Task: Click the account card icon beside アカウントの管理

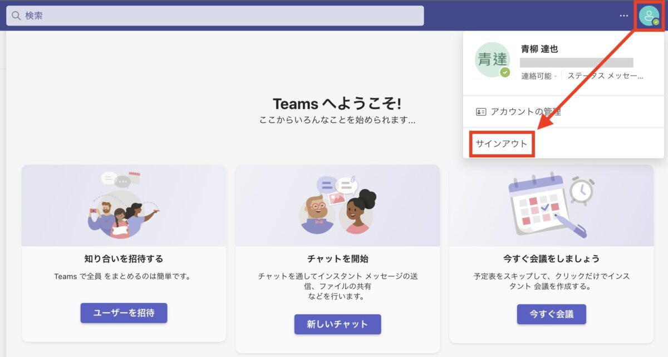Action: 481,112
